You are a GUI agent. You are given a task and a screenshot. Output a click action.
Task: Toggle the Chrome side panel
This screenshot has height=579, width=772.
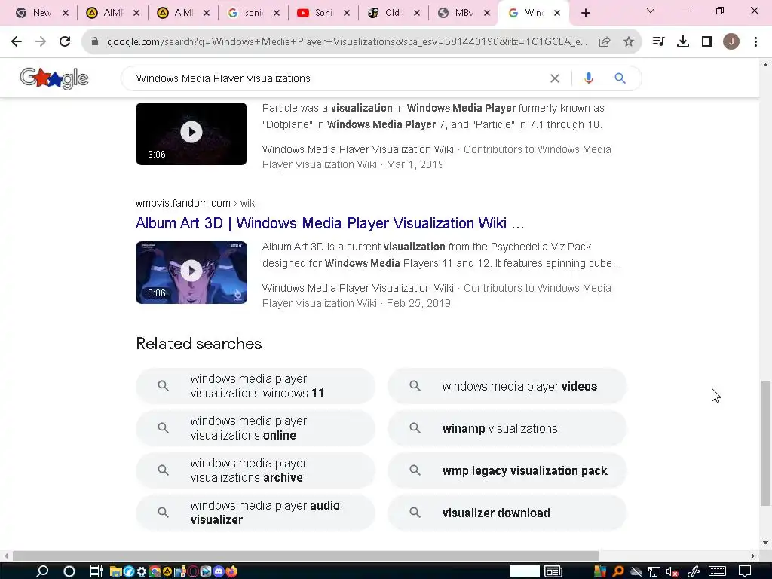pyautogui.click(x=707, y=42)
